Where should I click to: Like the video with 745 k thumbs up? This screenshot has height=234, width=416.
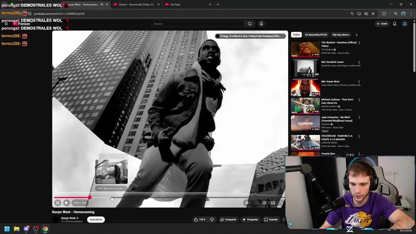(200, 220)
